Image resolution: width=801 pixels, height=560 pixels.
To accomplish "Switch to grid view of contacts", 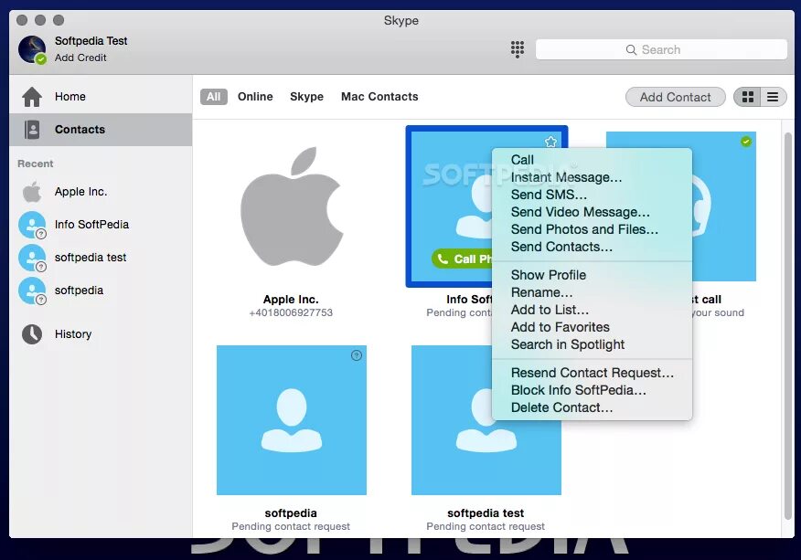I will (747, 97).
